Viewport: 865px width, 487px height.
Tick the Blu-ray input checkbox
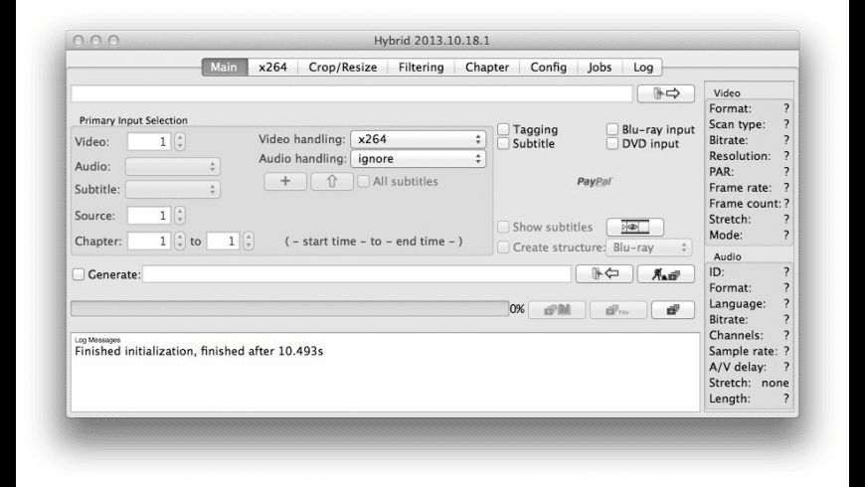point(612,129)
